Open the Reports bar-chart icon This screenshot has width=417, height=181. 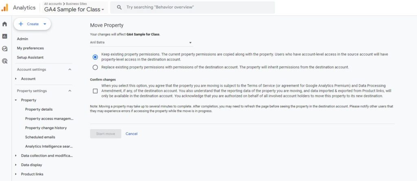pyautogui.click(x=5, y=36)
